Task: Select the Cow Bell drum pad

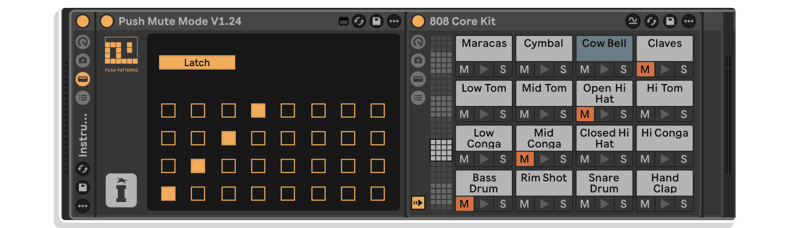Action: (604, 48)
